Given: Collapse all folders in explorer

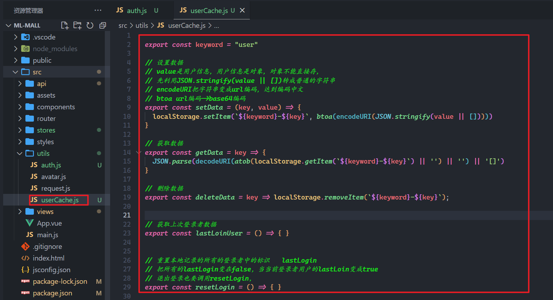Looking at the screenshot, I should [103, 25].
